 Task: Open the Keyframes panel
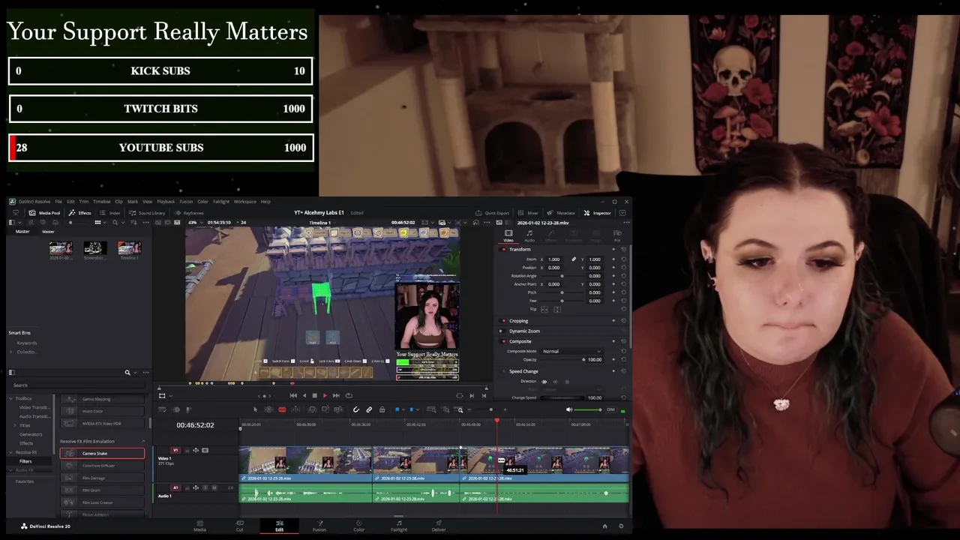[189, 213]
